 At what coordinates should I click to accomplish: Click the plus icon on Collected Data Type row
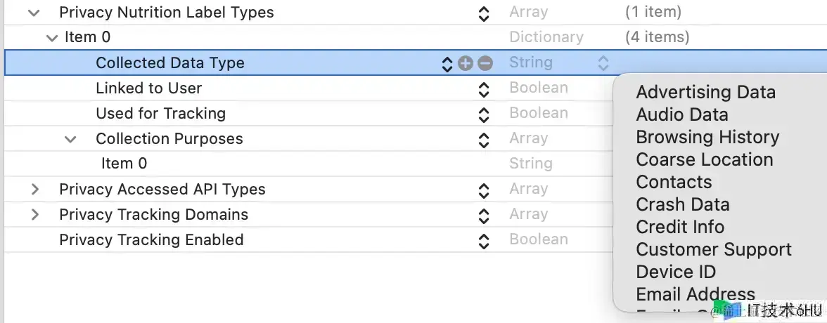point(465,63)
